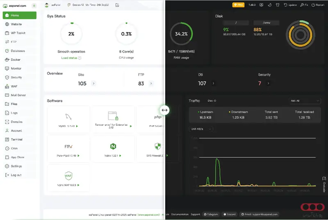
Task: Open the Docker sidebar icon
Action: 7,59
